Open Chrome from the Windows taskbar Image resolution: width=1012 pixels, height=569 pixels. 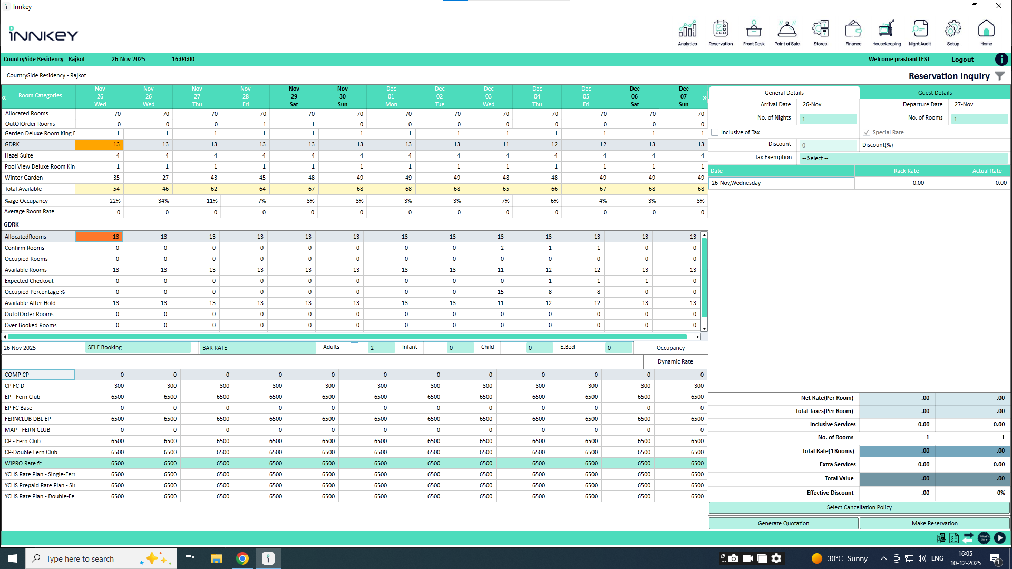(242, 558)
